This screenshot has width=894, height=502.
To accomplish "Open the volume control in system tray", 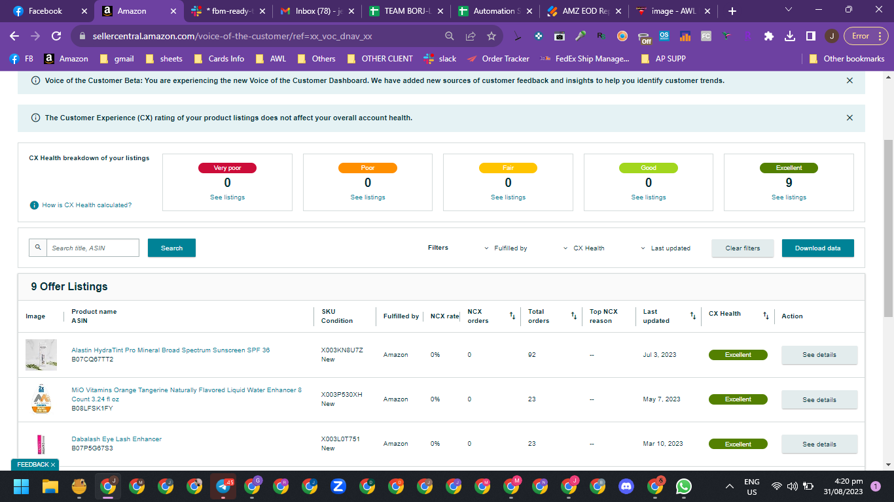I will click(793, 486).
